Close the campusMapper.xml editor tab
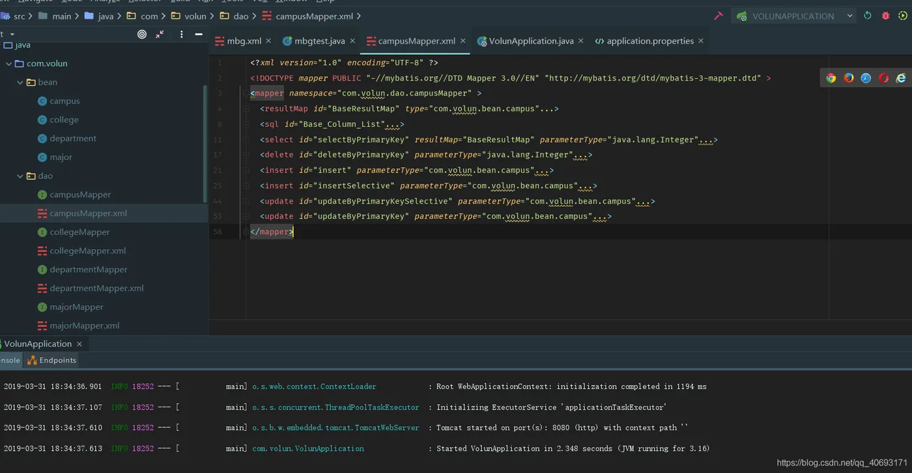The image size is (912, 473). tap(463, 41)
